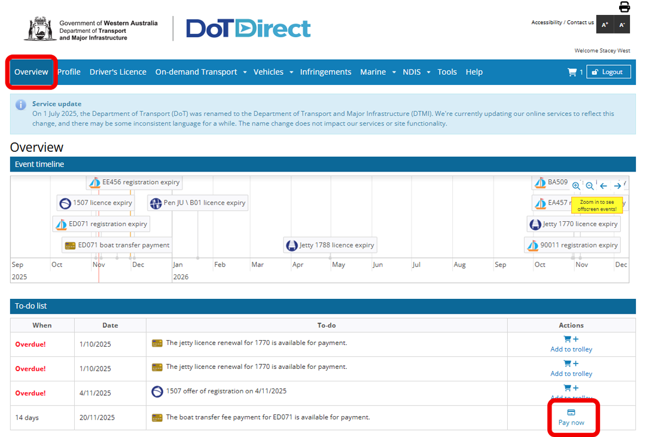
Task: Click the Event timeline section header
Action: (322, 164)
